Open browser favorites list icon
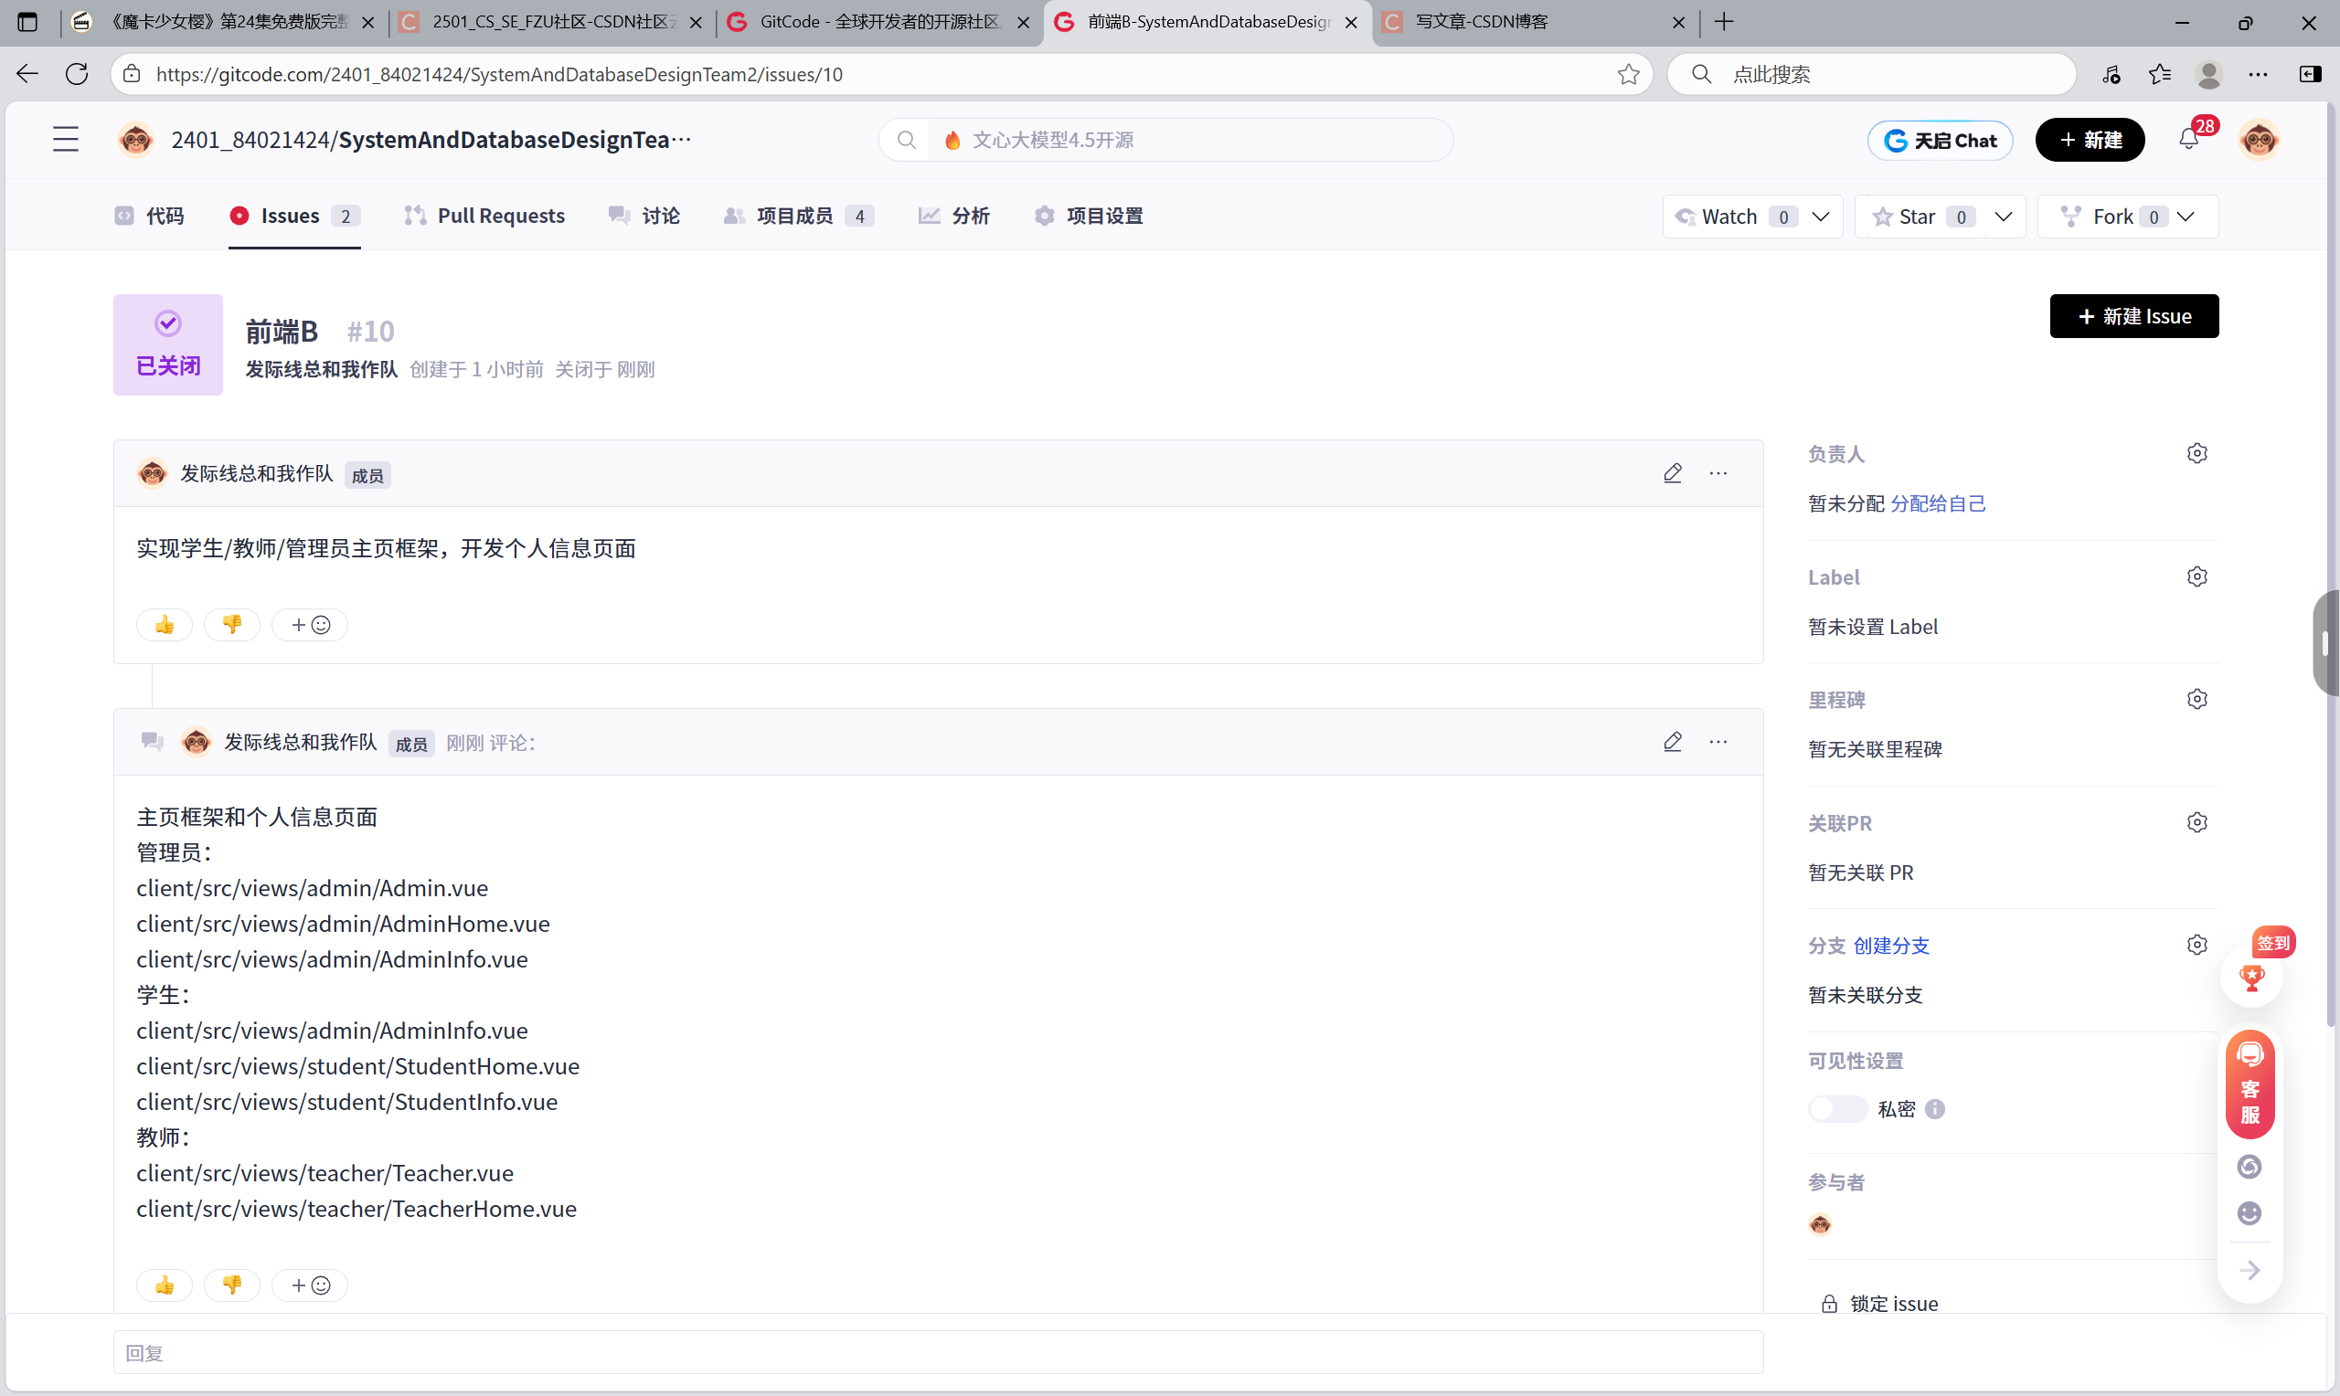 [x=2160, y=74]
